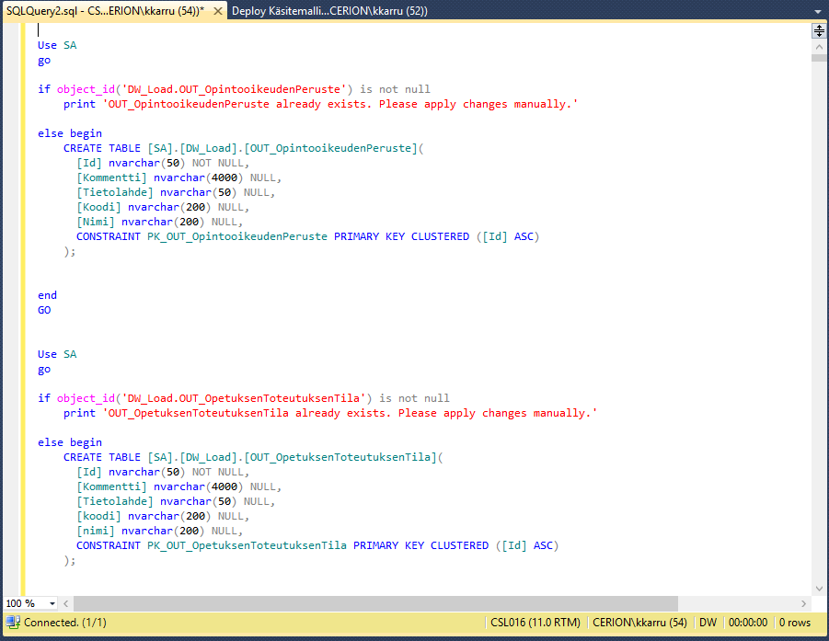The height and width of the screenshot is (641, 829).
Task: Click the uppercase 'GO' line
Action: [44, 310]
